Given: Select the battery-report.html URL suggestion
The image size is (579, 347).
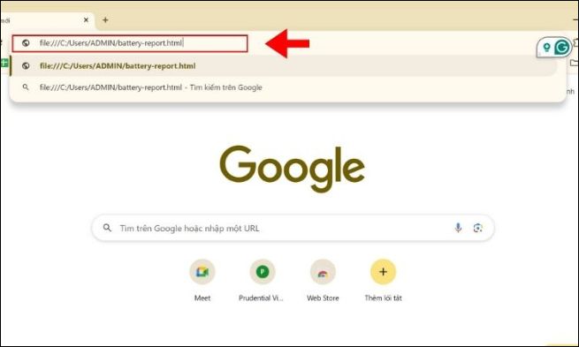Looking at the screenshot, I should pyautogui.click(x=283, y=66).
